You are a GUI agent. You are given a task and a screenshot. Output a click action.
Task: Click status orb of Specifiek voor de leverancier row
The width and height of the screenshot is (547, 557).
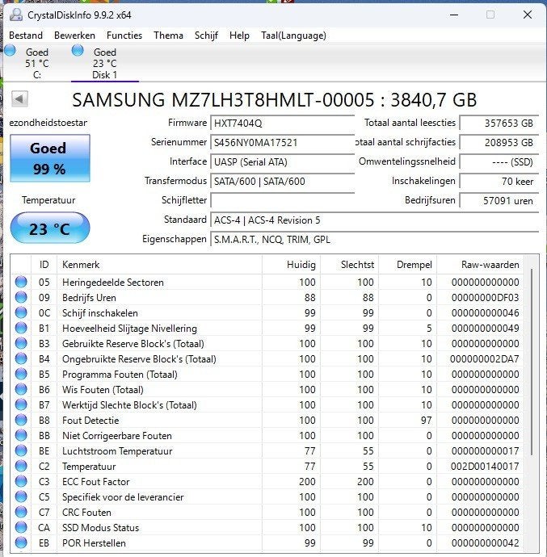21,496
